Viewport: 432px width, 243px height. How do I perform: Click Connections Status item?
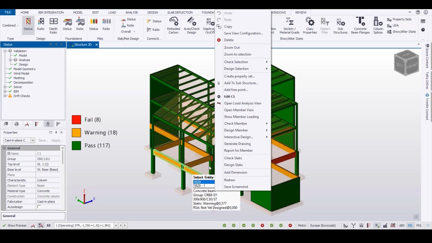(x=154, y=21)
